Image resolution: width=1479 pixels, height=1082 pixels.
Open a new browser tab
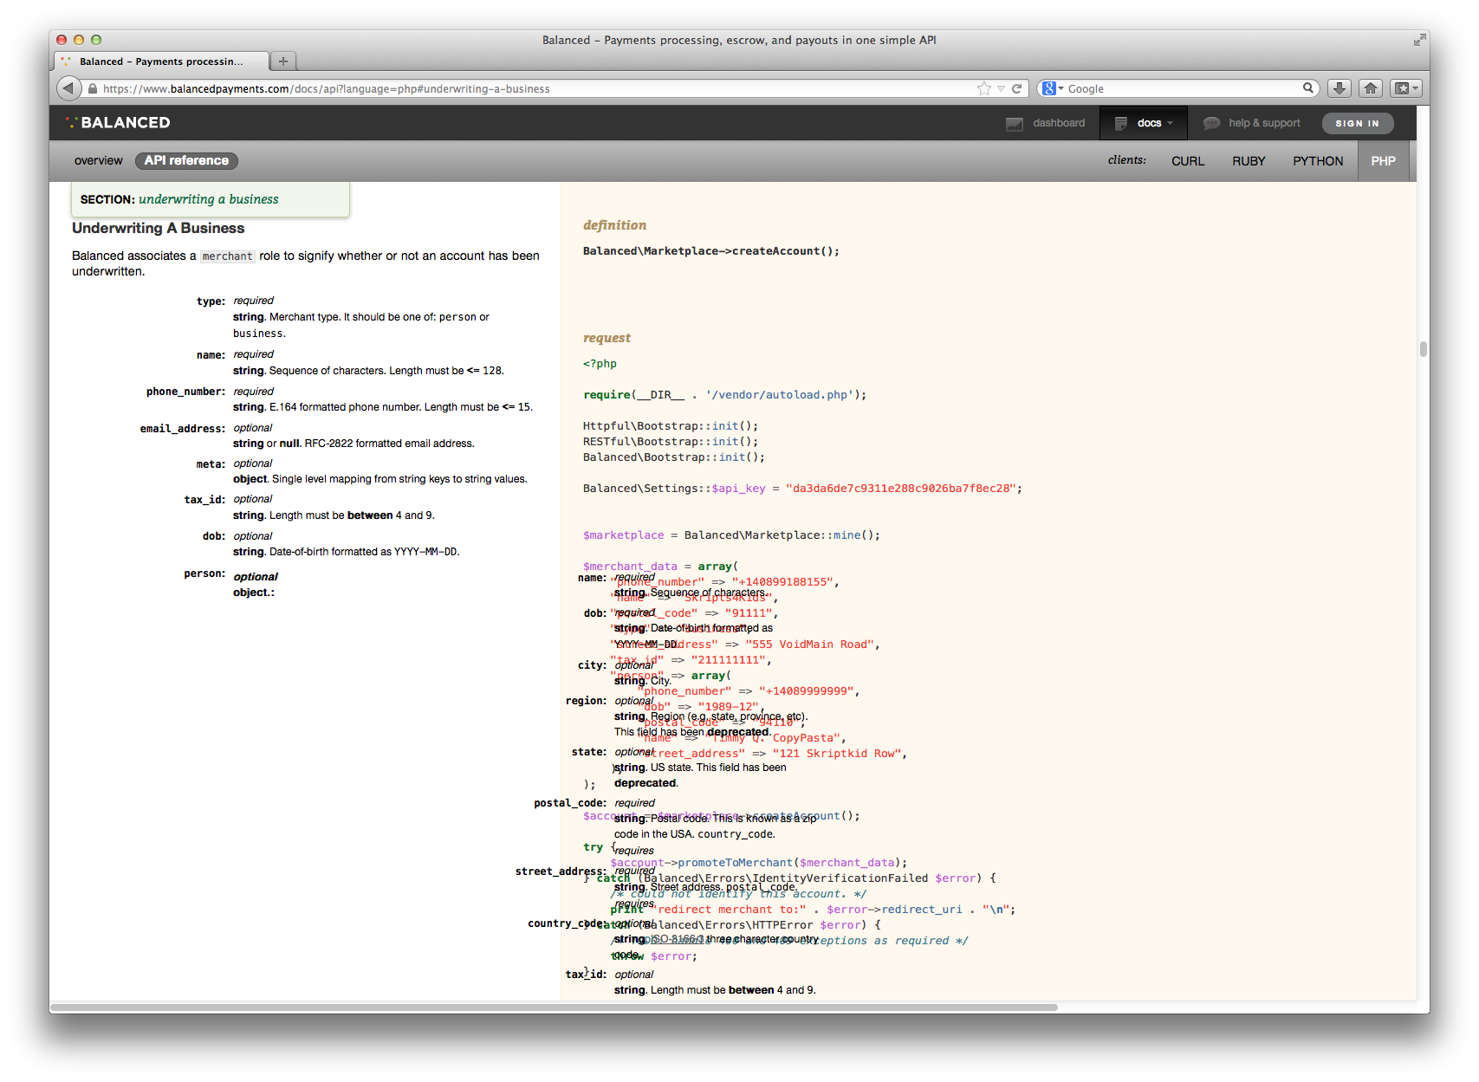click(282, 61)
